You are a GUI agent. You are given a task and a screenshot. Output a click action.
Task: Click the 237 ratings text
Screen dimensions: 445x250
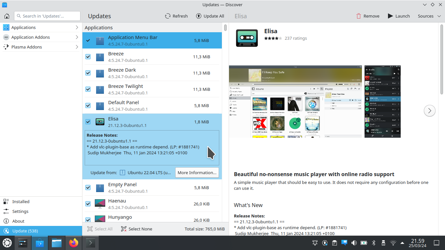[296, 38]
